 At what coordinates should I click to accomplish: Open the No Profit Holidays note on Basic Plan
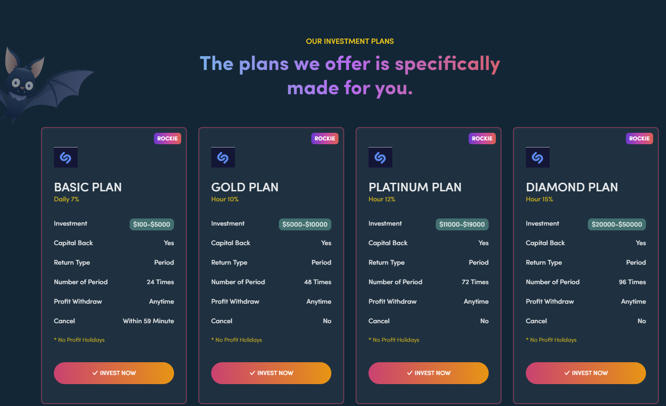(x=79, y=339)
